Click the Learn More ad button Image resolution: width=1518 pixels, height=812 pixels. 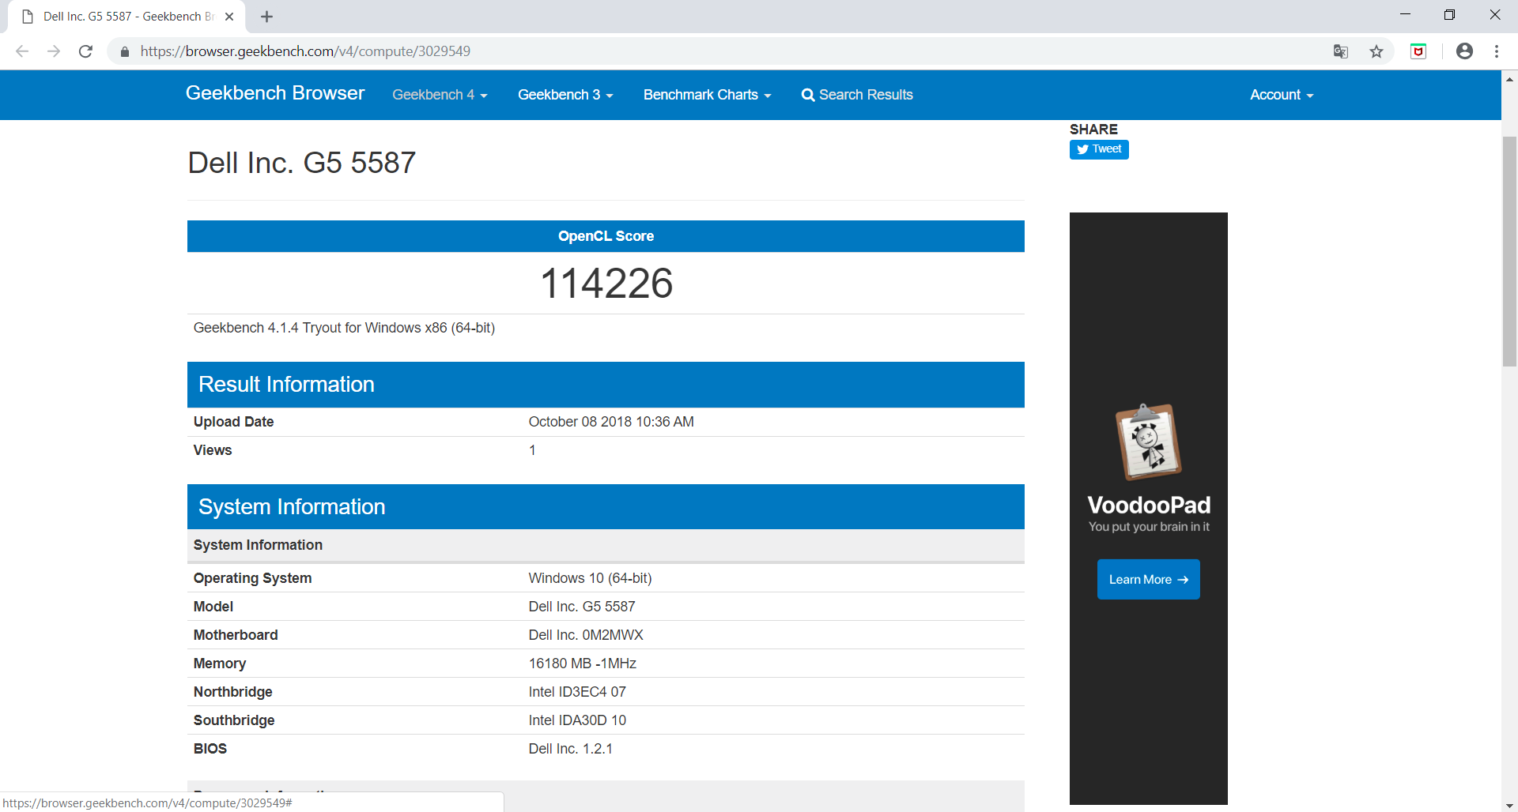coord(1148,579)
